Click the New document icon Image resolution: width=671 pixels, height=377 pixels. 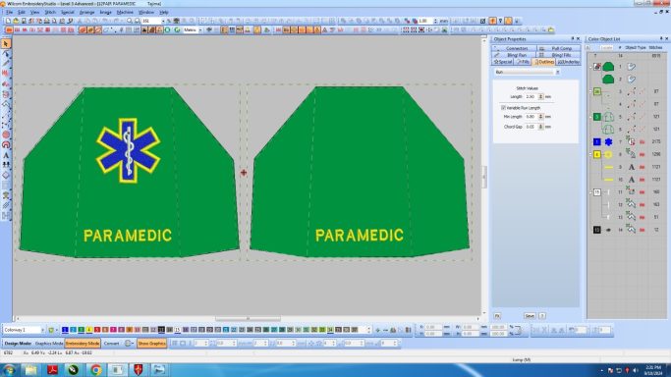click(8, 21)
